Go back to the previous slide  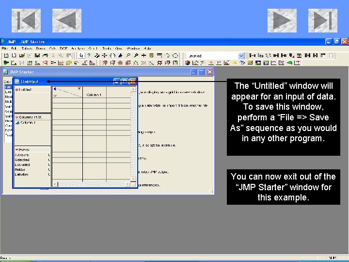coord(67,20)
